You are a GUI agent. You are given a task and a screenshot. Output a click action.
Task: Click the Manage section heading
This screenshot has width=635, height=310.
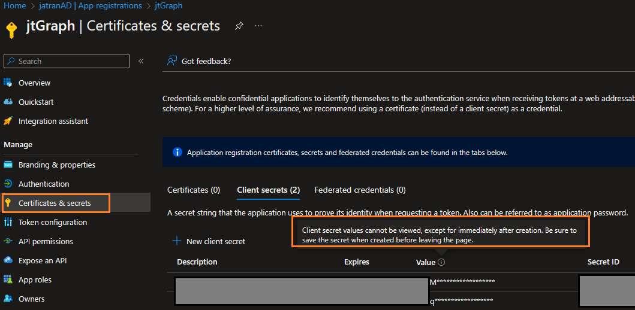18,144
